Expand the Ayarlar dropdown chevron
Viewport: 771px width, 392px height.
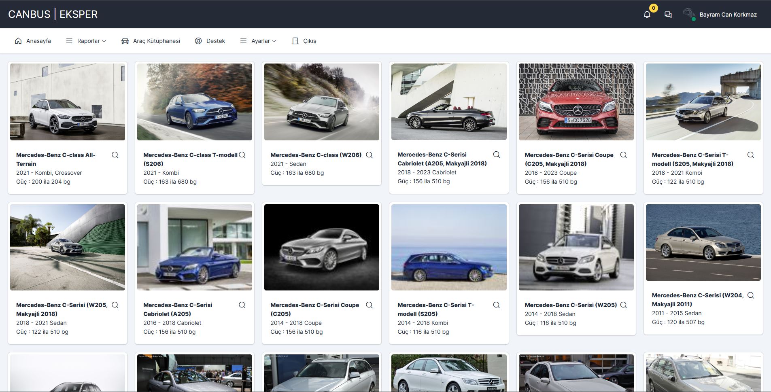pos(274,41)
